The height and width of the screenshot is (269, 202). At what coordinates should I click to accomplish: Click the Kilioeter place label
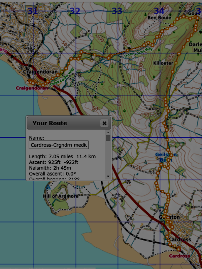(163, 63)
